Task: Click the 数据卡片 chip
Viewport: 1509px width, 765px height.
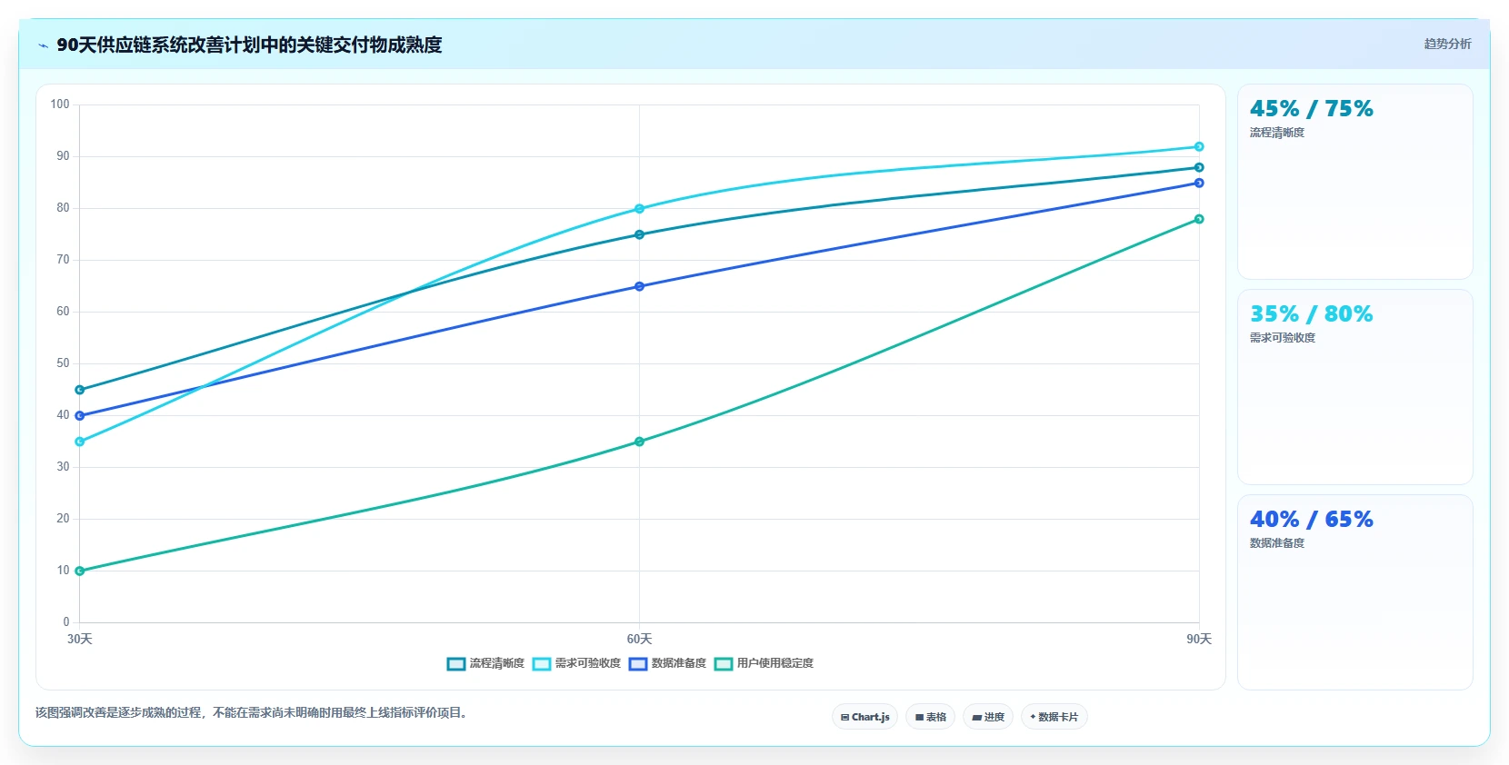Action: (x=1054, y=717)
